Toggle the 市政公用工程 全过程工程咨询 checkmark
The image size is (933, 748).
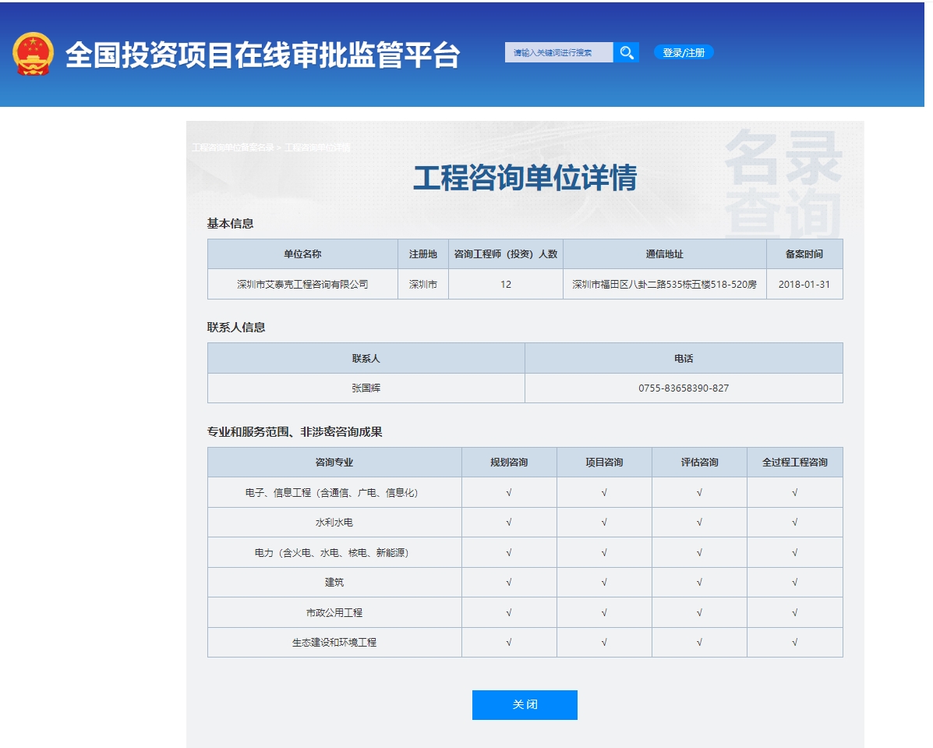[x=794, y=612]
